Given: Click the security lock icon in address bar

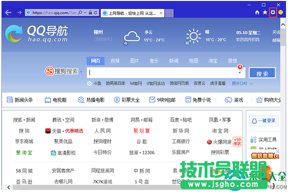Looking at the screenshot, I should [x=90, y=12].
